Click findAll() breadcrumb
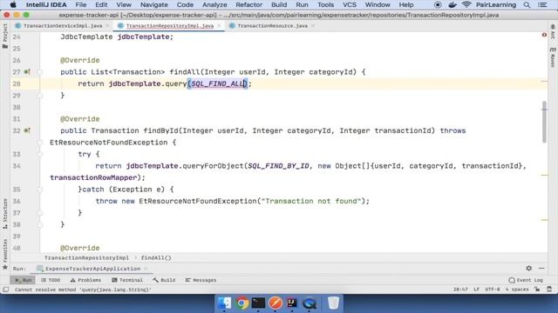Image resolution: width=558 pixels, height=313 pixels. point(156,257)
